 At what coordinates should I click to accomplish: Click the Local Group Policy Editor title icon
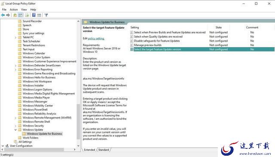click(x=3, y=3)
